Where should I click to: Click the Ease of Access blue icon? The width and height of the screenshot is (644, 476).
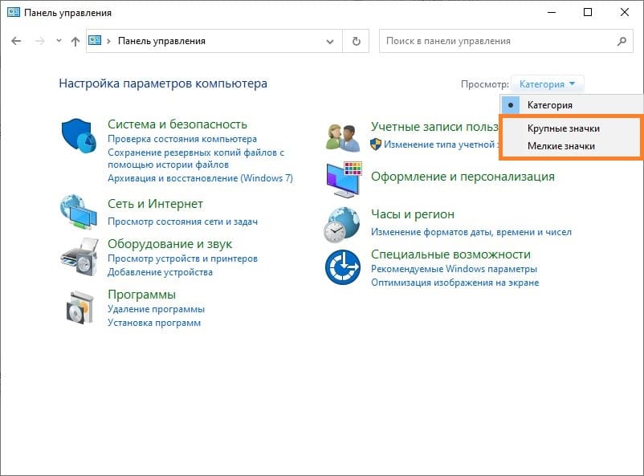[x=343, y=267]
